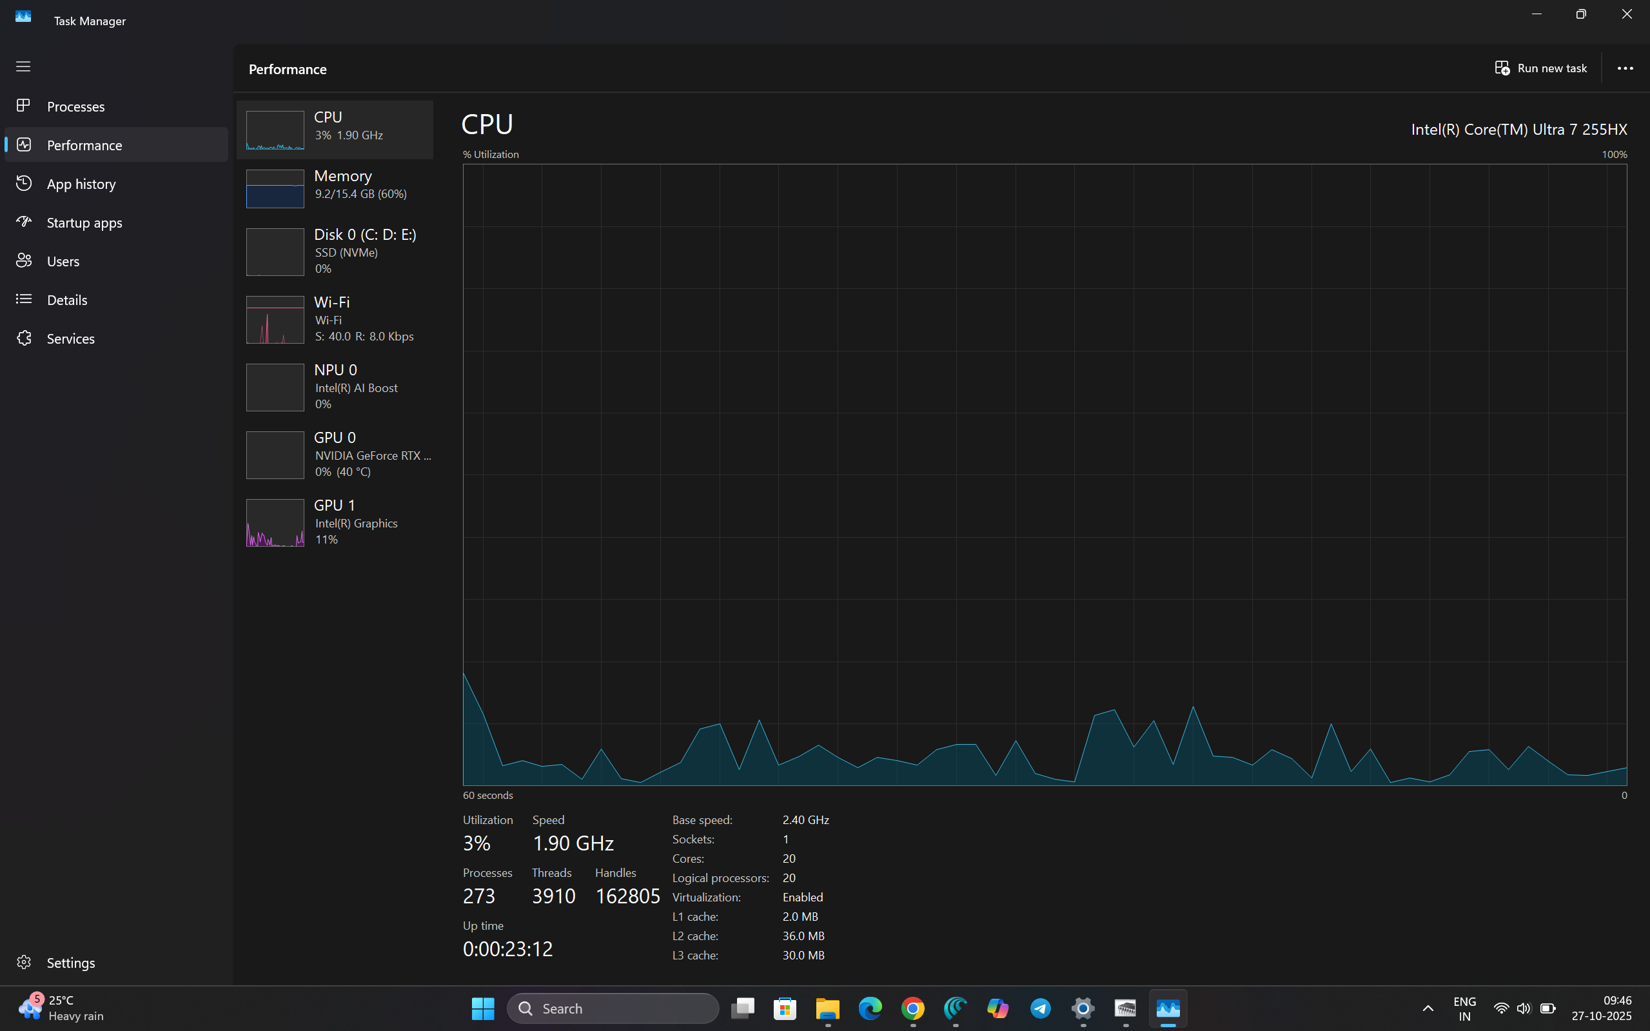Select the Users people icon
1650x1031 pixels.
click(24, 260)
